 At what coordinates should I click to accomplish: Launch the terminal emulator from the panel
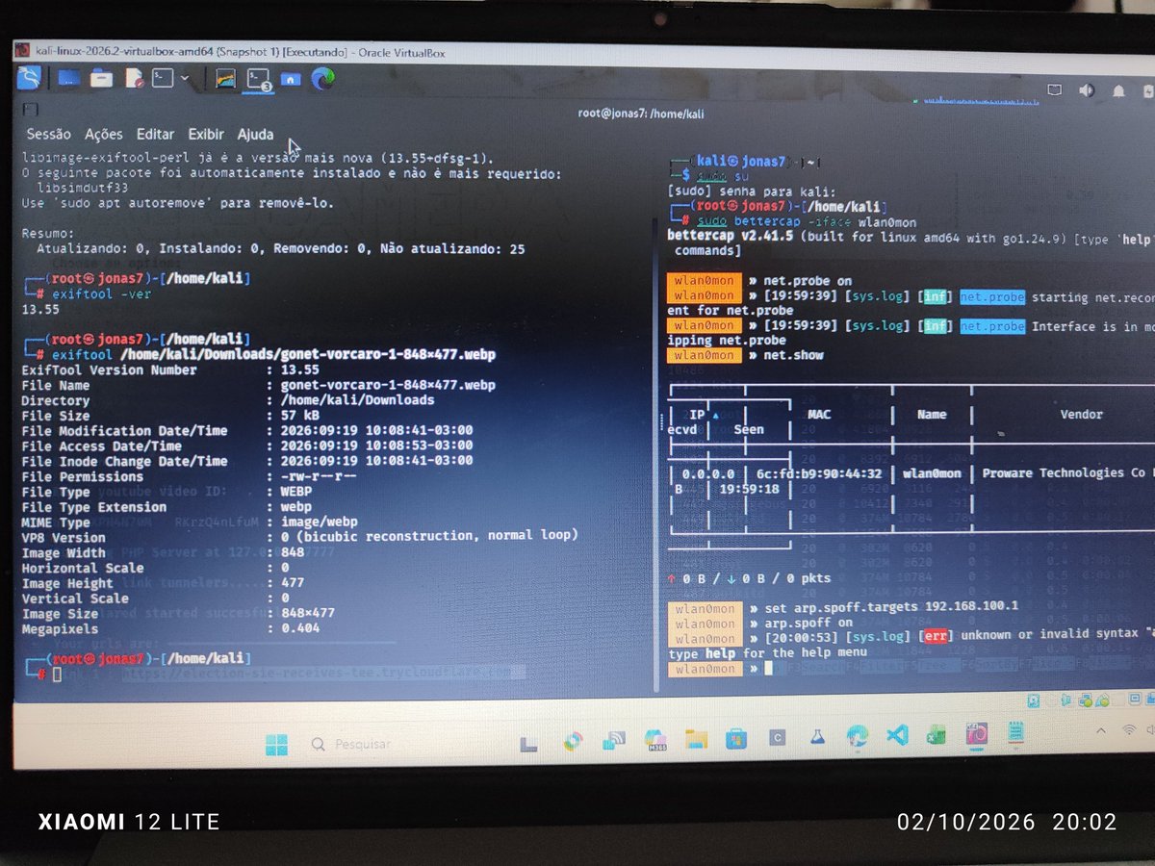[163, 78]
